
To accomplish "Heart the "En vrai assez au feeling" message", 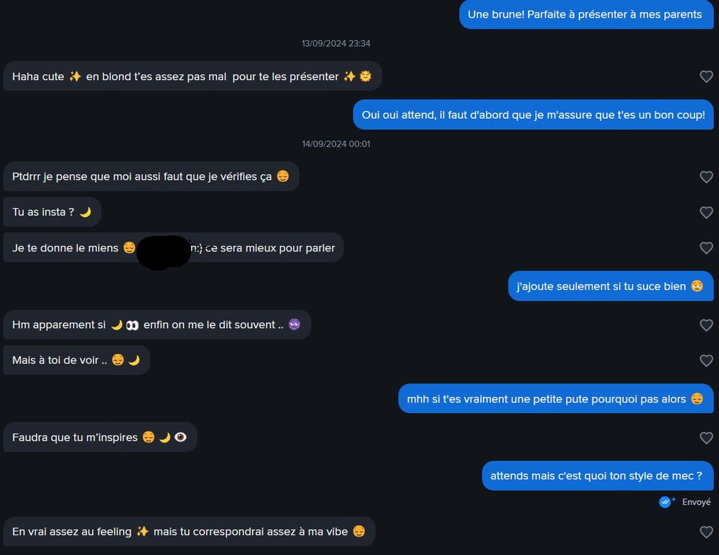I will click(706, 533).
